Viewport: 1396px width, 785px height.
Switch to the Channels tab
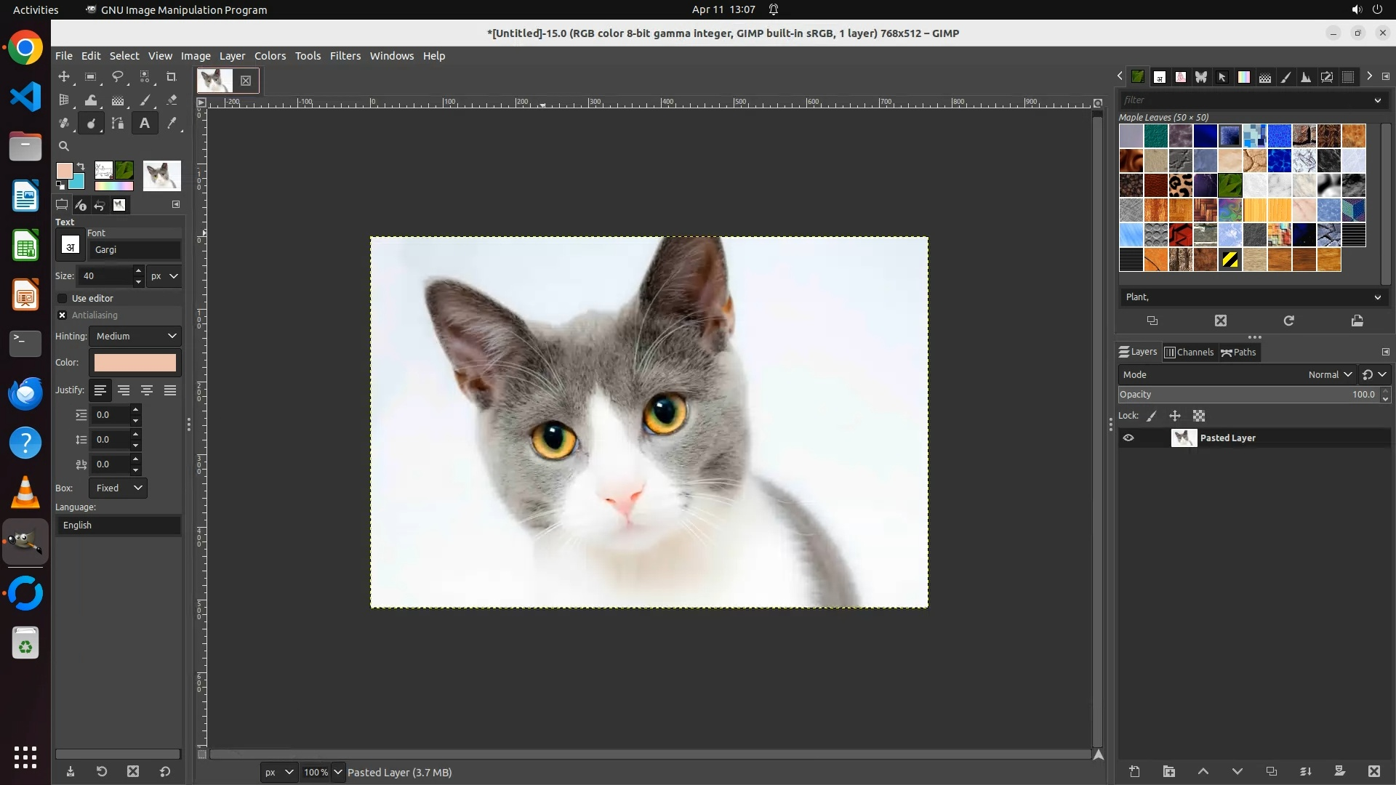(1189, 352)
